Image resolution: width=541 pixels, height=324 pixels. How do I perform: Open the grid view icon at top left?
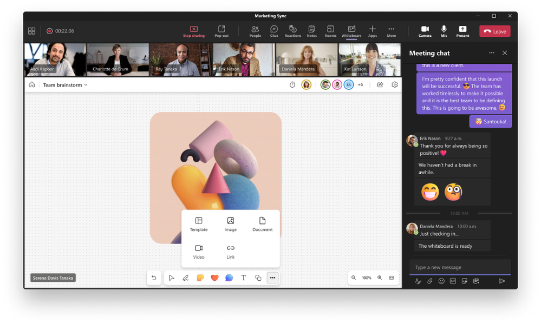[x=31, y=31]
